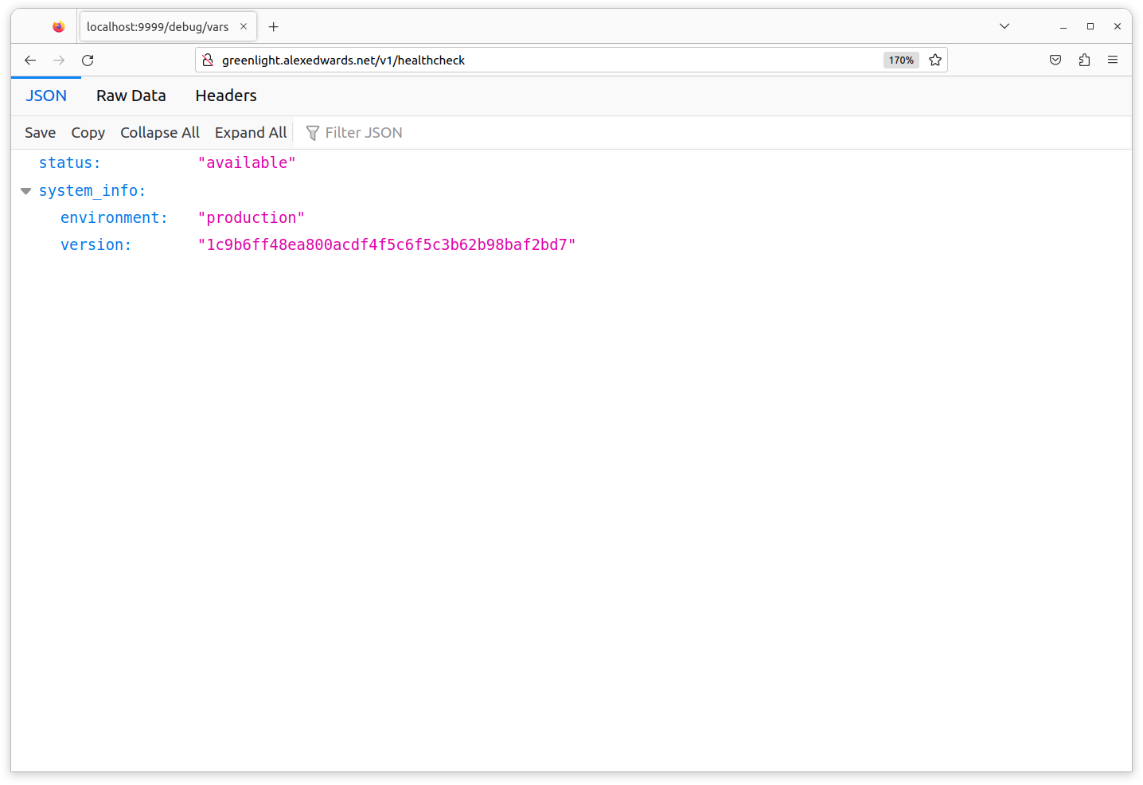Open the Firefox hamburger menu
This screenshot has width=1143, height=785.
(x=1113, y=61)
